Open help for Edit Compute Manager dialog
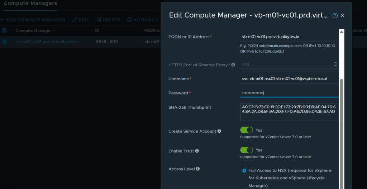The height and width of the screenshot is (189, 367). 335,16
